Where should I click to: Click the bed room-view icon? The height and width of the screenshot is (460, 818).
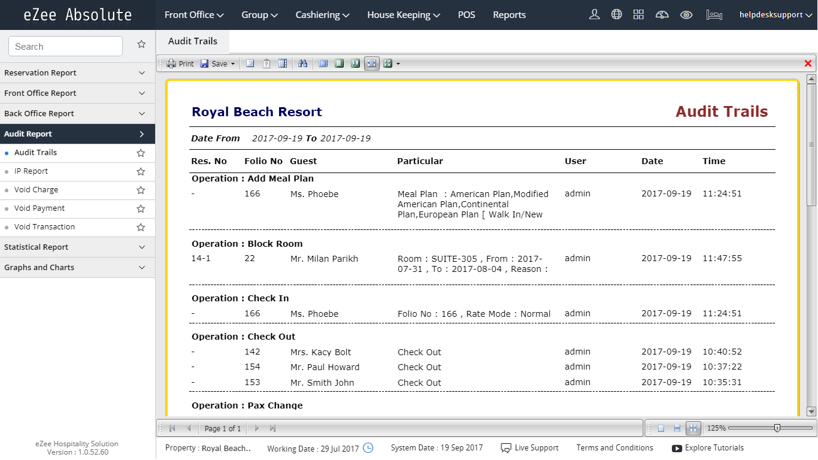pos(713,14)
